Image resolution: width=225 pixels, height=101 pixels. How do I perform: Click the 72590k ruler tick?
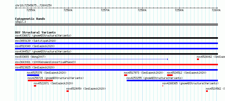[179, 10]
